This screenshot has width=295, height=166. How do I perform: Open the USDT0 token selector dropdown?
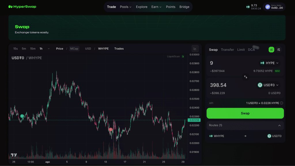[268, 85]
